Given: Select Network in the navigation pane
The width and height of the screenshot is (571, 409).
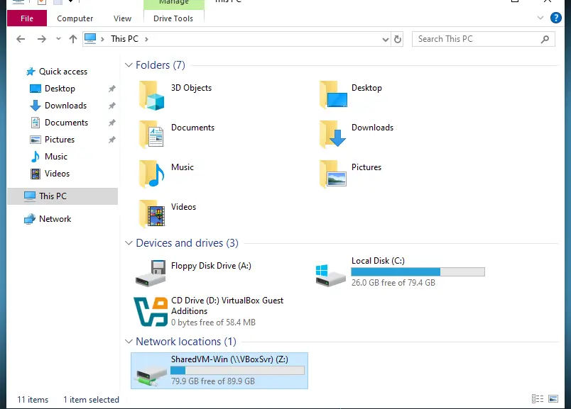Looking at the screenshot, I should coord(55,219).
